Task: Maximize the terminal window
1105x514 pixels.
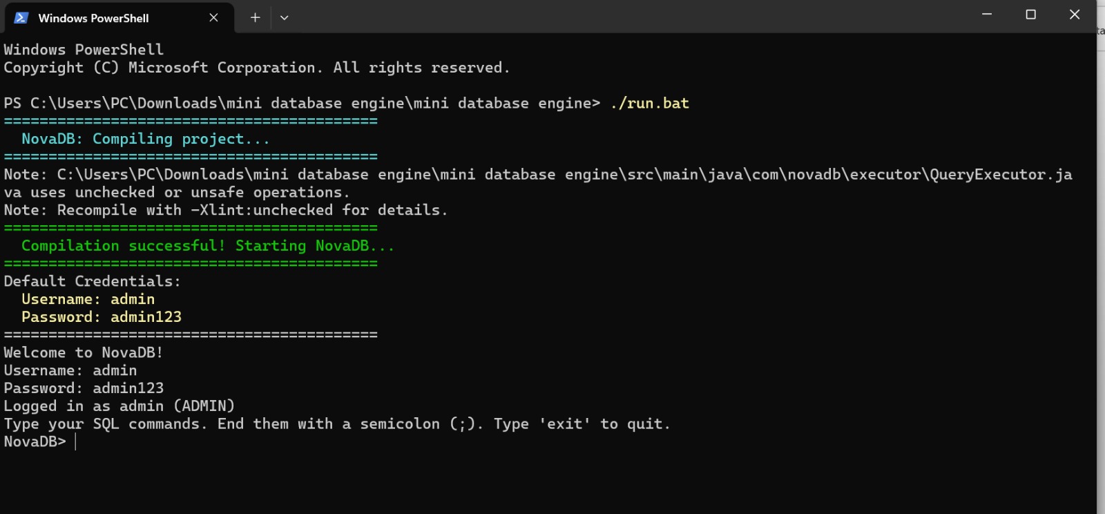Action: click(x=1030, y=15)
